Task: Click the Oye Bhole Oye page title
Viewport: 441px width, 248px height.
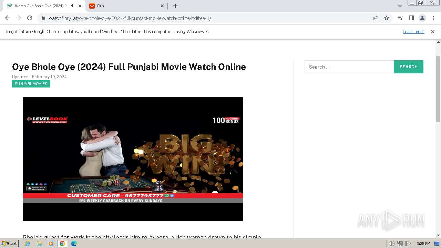Action: point(129,67)
